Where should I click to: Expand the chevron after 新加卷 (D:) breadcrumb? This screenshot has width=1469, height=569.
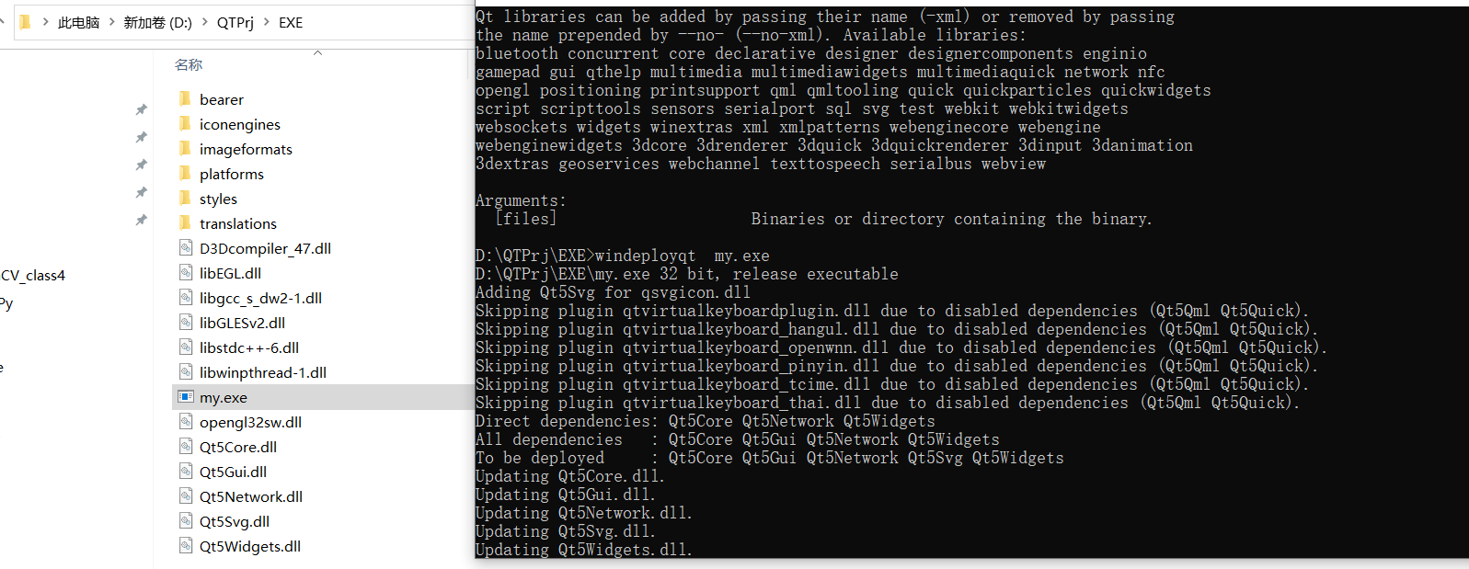click(x=204, y=22)
